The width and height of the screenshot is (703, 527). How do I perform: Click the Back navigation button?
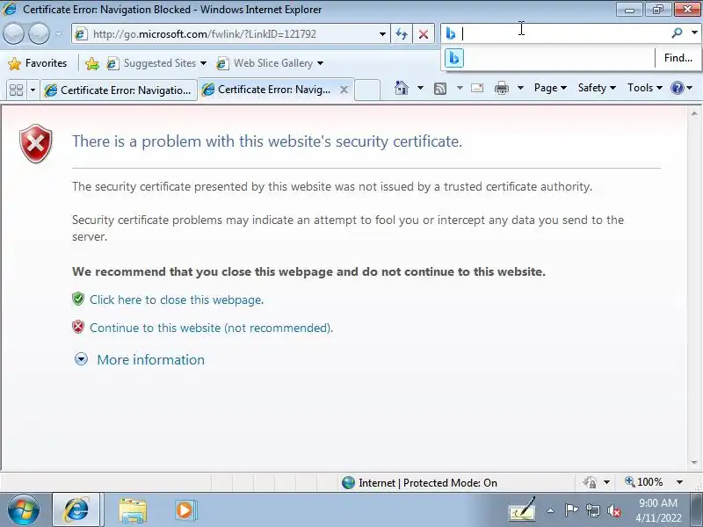(13, 33)
